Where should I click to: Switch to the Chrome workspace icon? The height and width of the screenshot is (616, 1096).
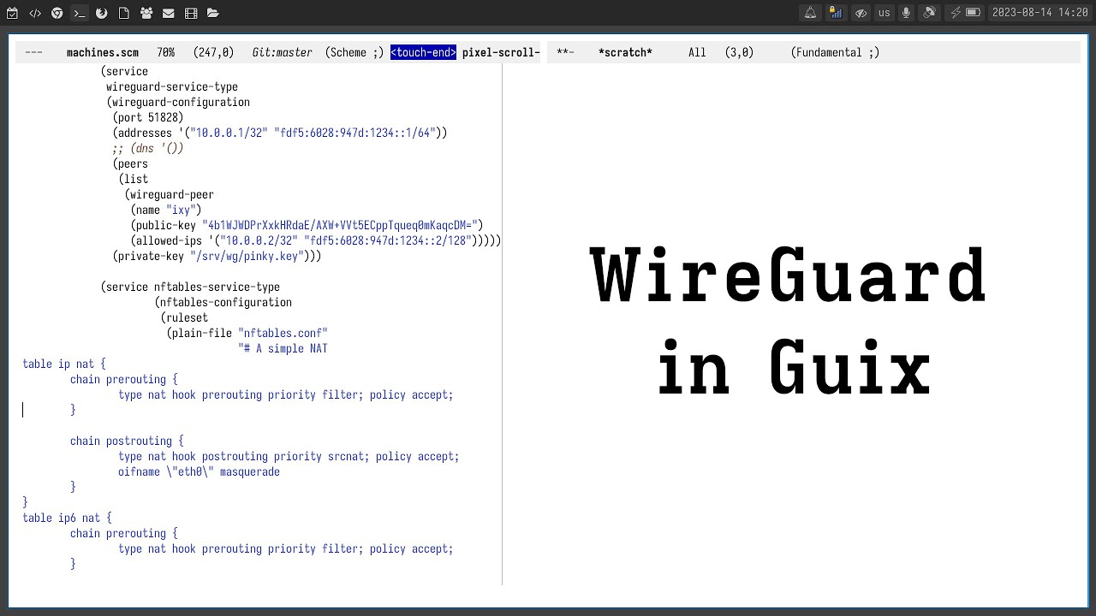pos(57,13)
